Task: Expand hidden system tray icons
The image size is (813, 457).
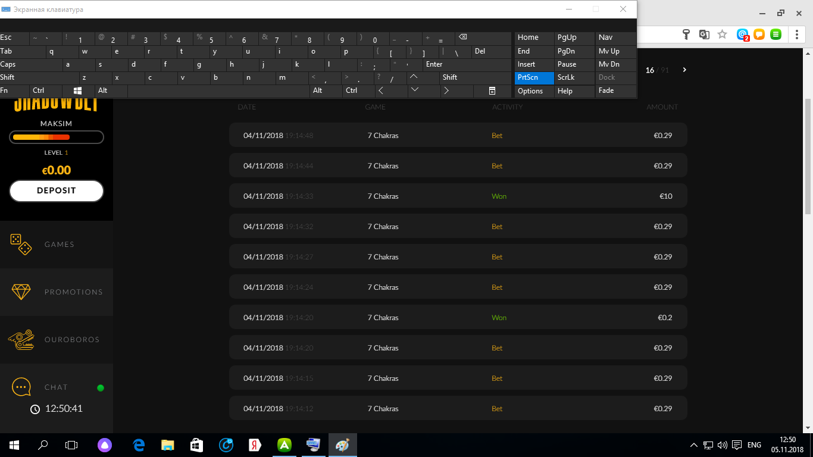Action: [693, 445]
